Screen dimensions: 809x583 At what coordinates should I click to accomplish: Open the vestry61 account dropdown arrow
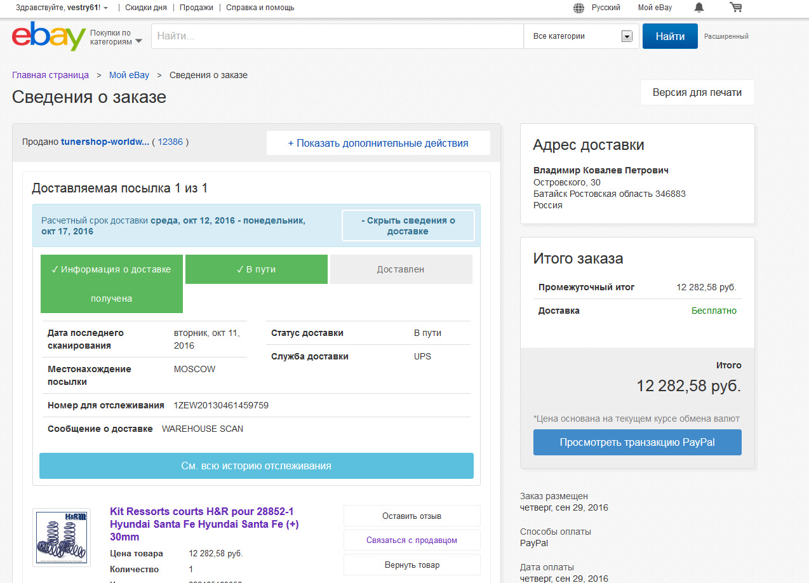pyautogui.click(x=105, y=8)
